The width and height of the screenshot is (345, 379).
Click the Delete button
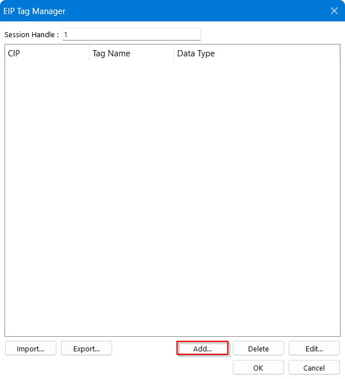pyautogui.click(x=258, y=348)
